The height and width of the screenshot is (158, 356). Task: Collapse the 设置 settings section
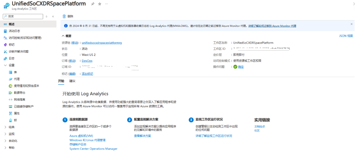[5, 65]
